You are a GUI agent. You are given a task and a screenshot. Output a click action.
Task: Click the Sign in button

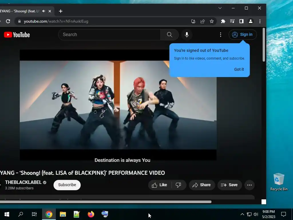(243, 35)
